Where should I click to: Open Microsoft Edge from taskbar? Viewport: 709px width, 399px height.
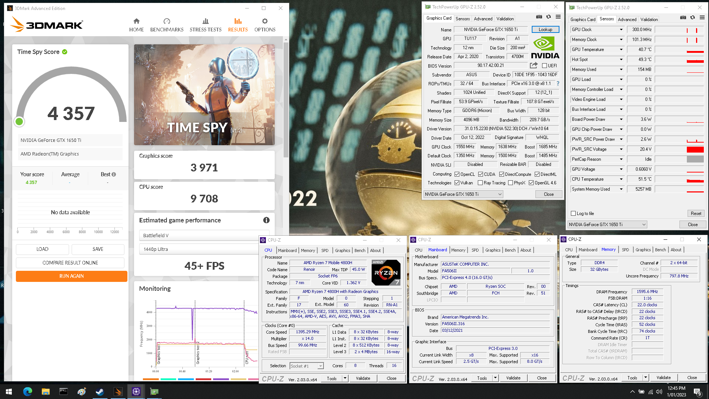(x=28, y=392)
